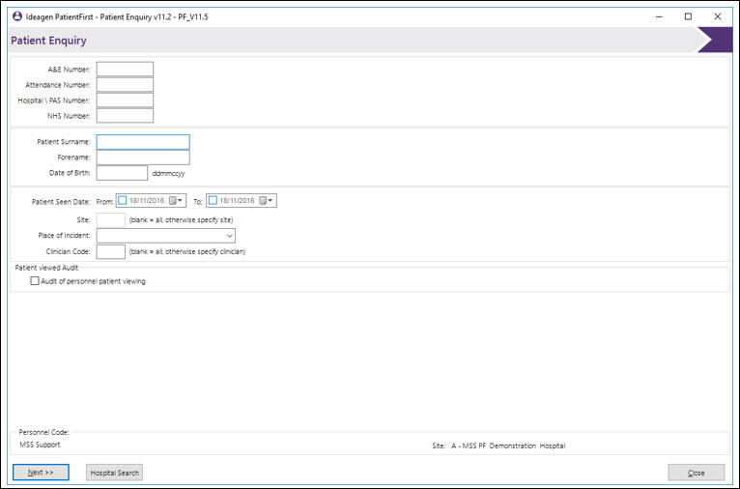Focus the Hospital \ PAS Number field

[125, 101]
